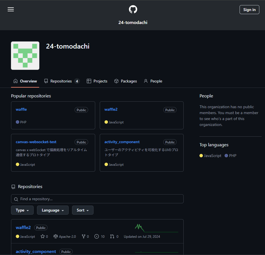Expand the Language filter dropdown

(53, 210)
